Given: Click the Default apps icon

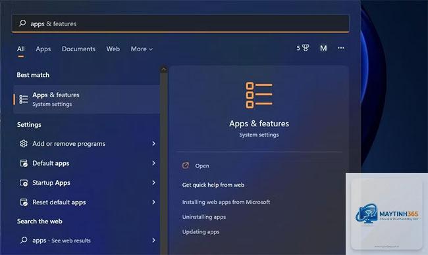Looking at the screenshot, I should [x=24, y=163].
